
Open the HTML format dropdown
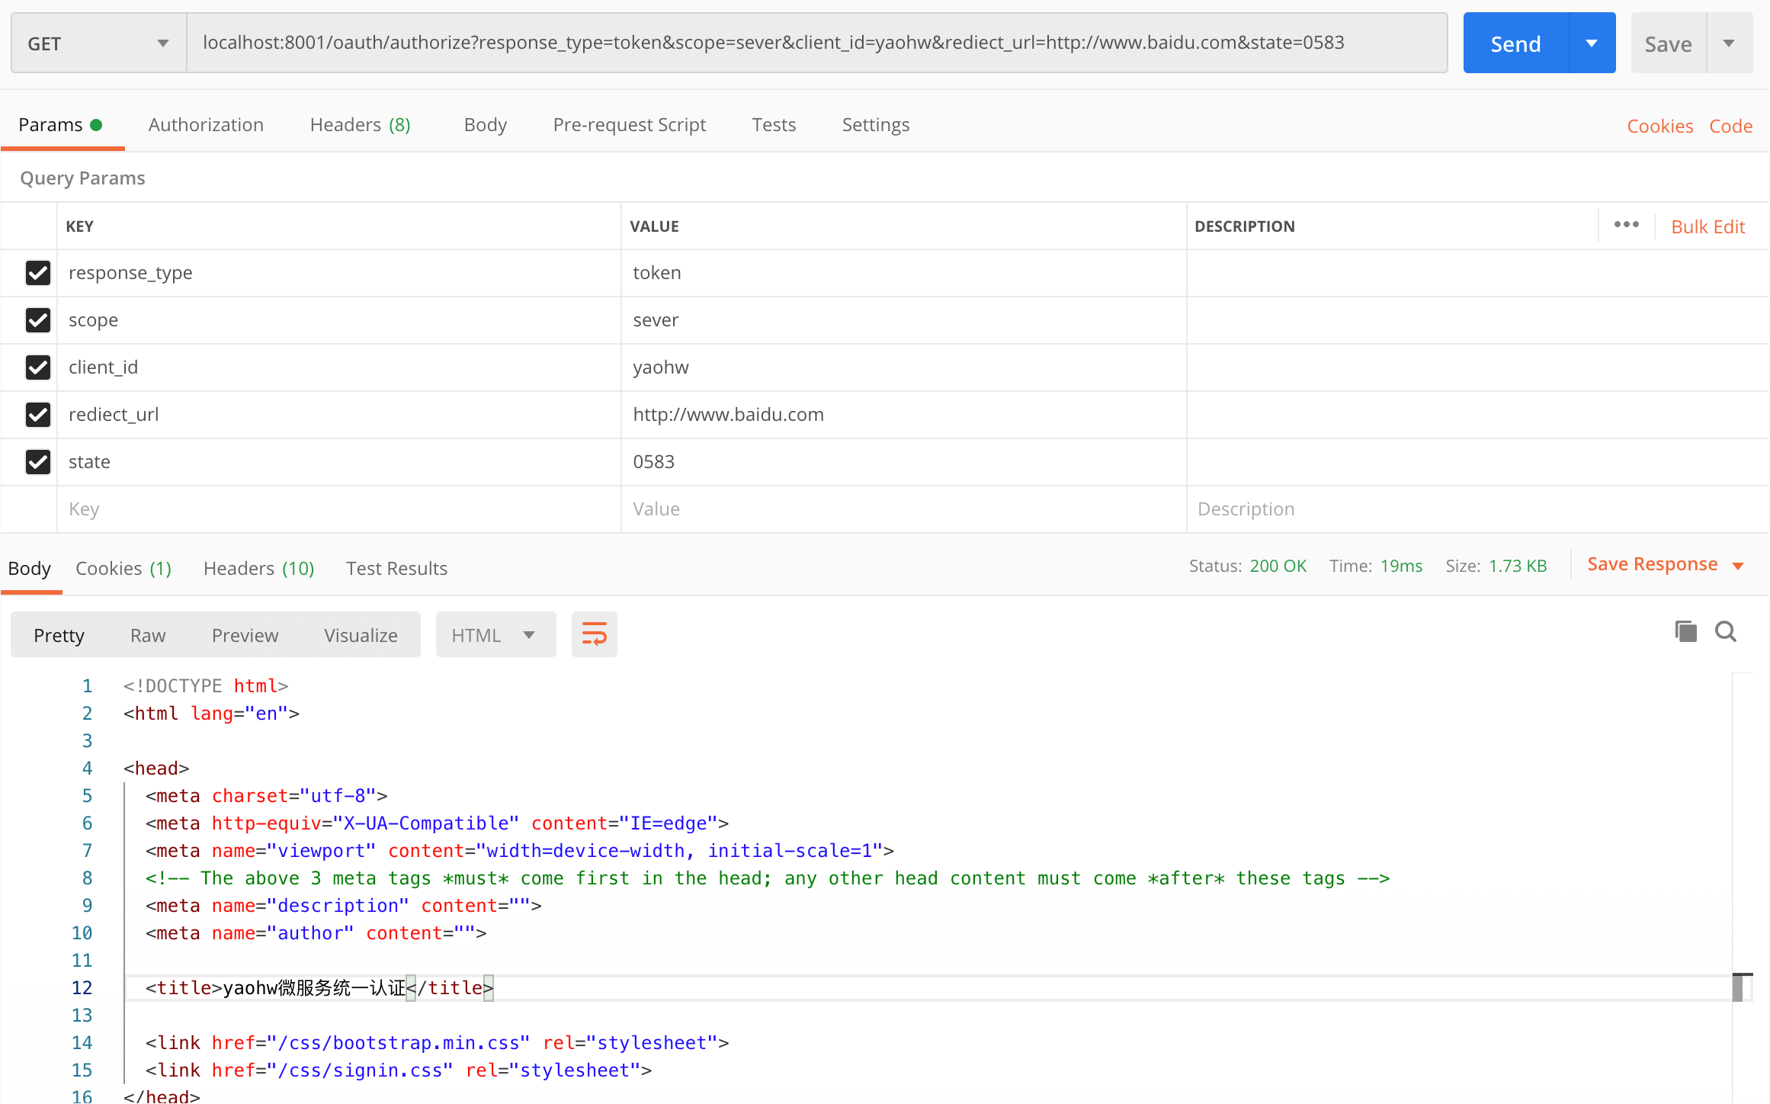pyautogui.click(x=495, y=635)
